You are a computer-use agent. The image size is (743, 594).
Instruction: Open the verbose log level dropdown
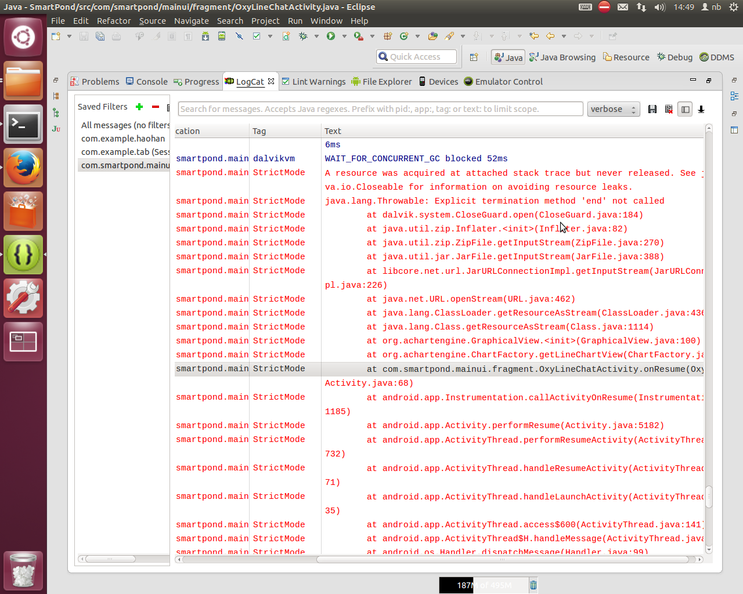[614, 109]
